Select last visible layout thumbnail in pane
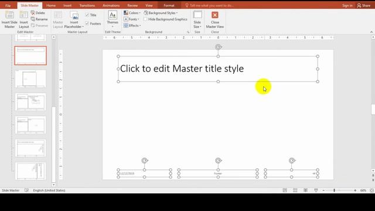Screen dimensions: 375x211 pyautogui.click(x=30, y=171)
